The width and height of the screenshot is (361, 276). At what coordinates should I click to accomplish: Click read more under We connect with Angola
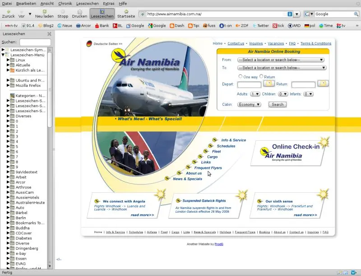(x=142, y=215)
